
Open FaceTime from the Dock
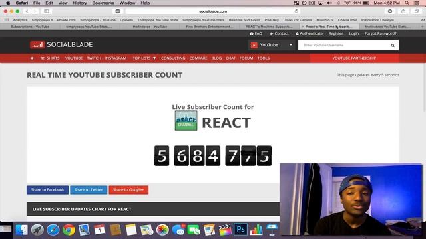(x=194, y=230)
